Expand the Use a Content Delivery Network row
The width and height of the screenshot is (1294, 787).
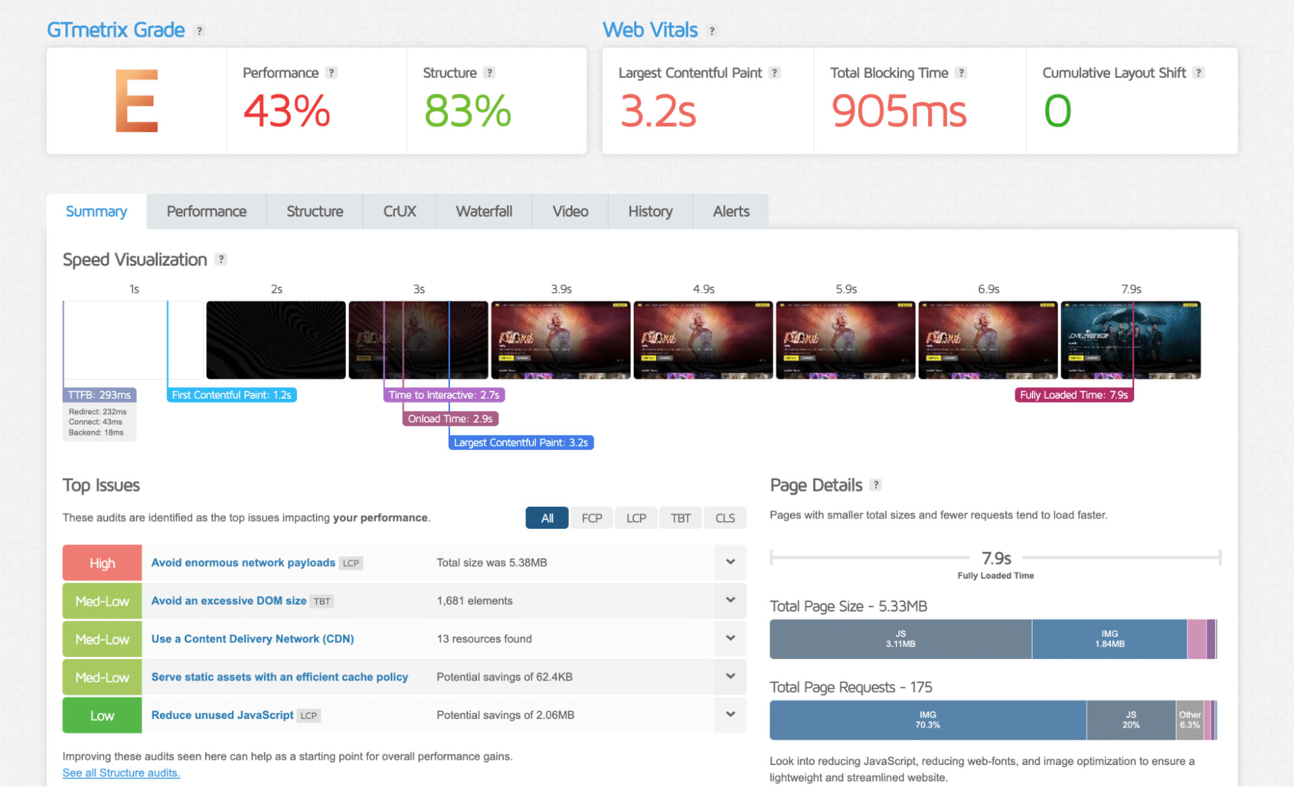click(730, 639)
